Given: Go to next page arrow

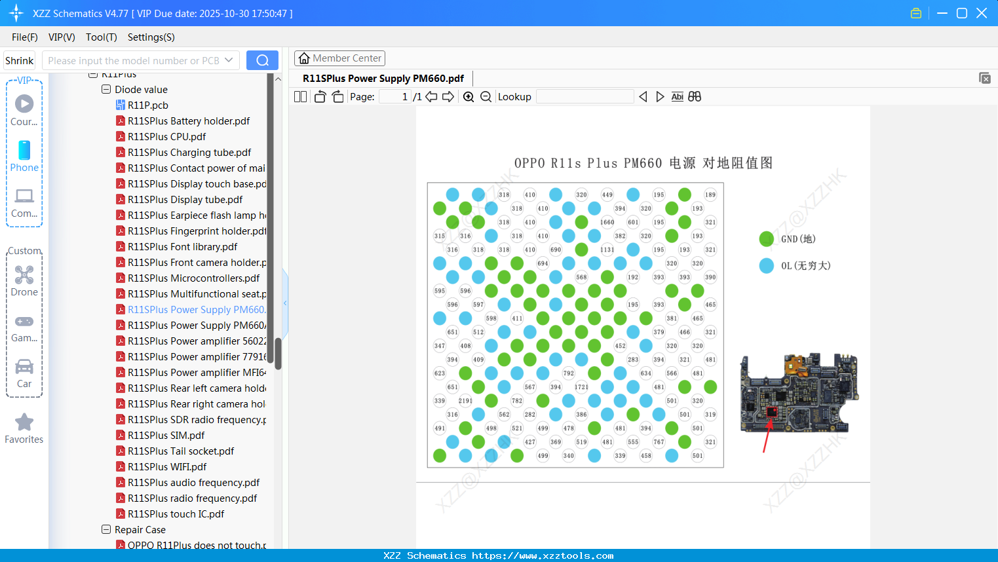Looking at the screenshot, I should (x=448, y=96).
